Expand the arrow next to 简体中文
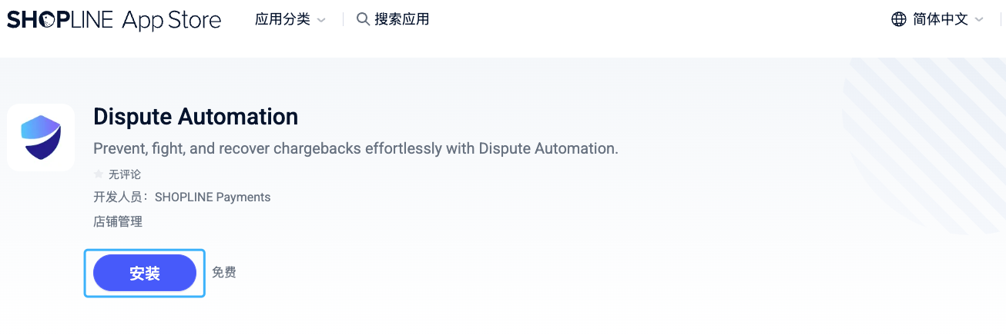The image size is (1006, 335). tap(979, 20)
